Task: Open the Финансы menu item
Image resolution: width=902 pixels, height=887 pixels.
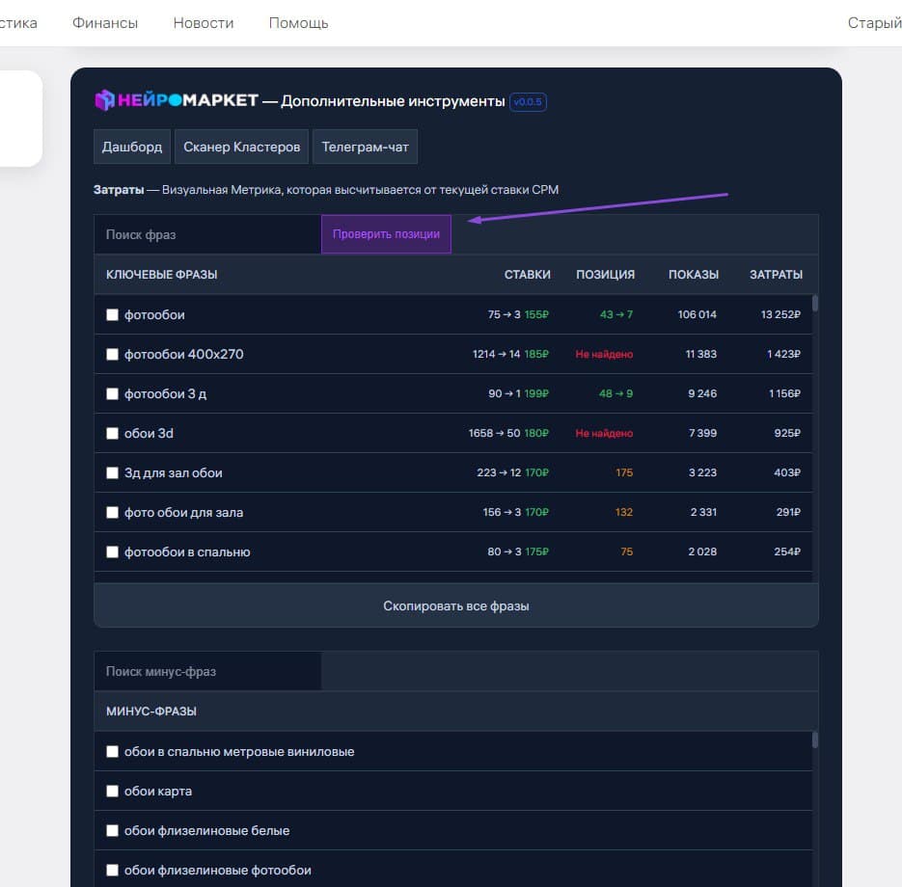Action: 105,23
